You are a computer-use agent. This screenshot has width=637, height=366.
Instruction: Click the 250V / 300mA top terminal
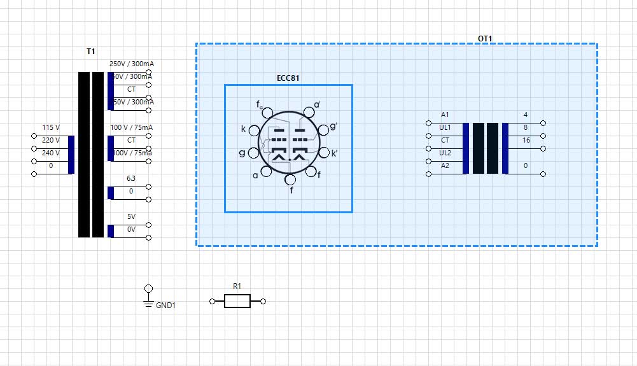(x=149, y=72)
